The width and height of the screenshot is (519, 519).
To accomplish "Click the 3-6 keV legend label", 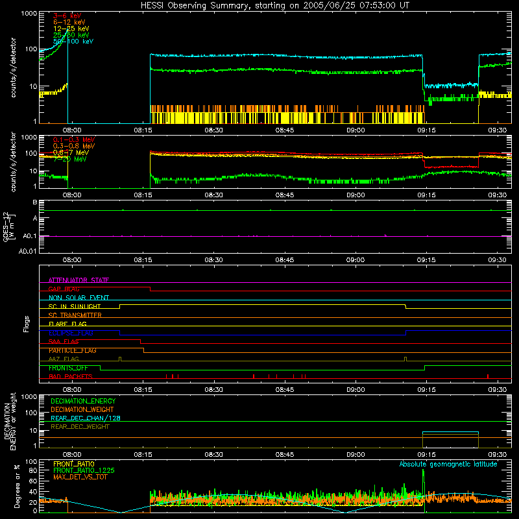I will (67, 16).
